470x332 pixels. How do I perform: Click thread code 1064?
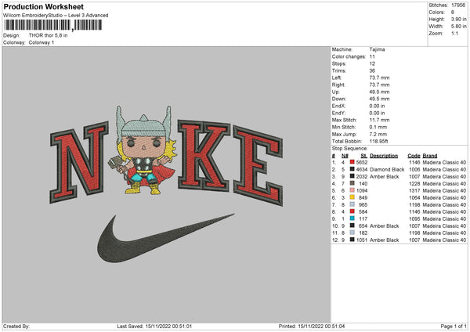414,198
